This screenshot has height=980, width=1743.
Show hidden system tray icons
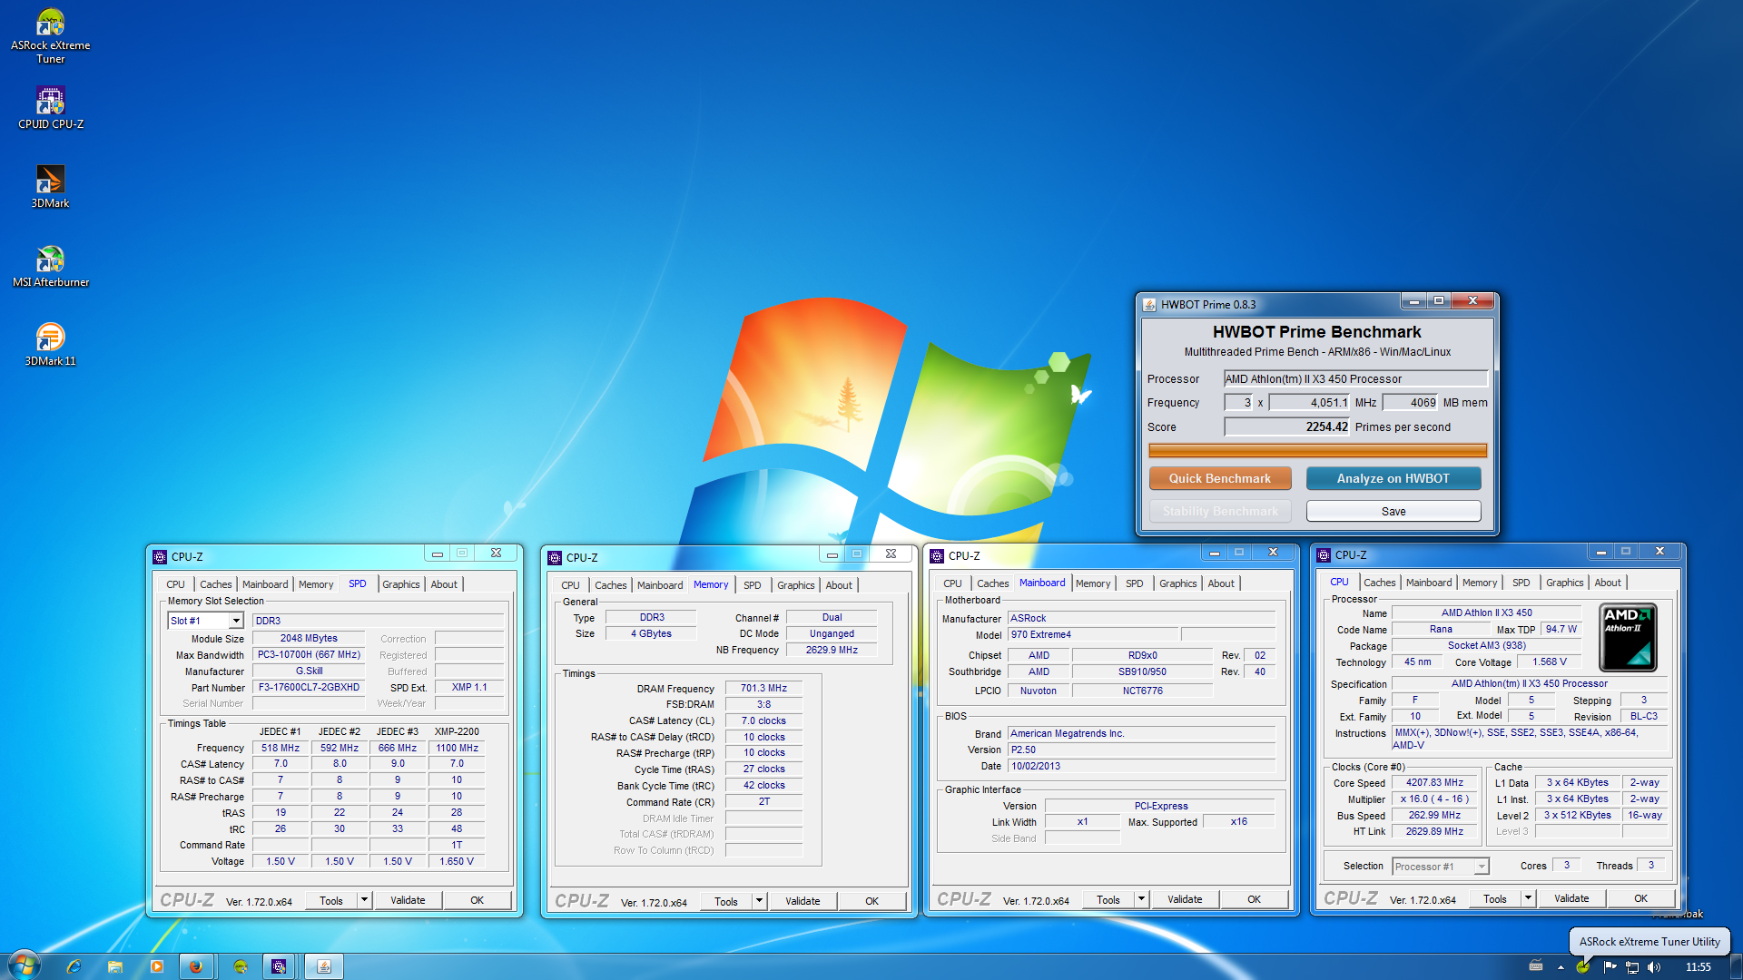1561,967
